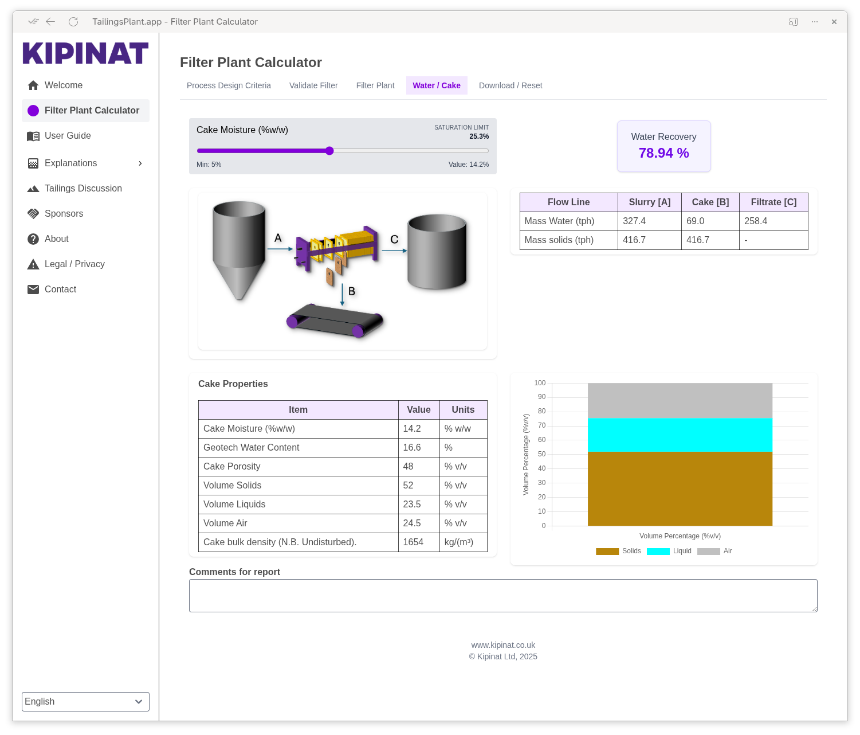This screenshot has width=860, height=735.
Task: Toggle the Liquid legend entry in chart
Action: pyautogui.click(x=669, y=551)
